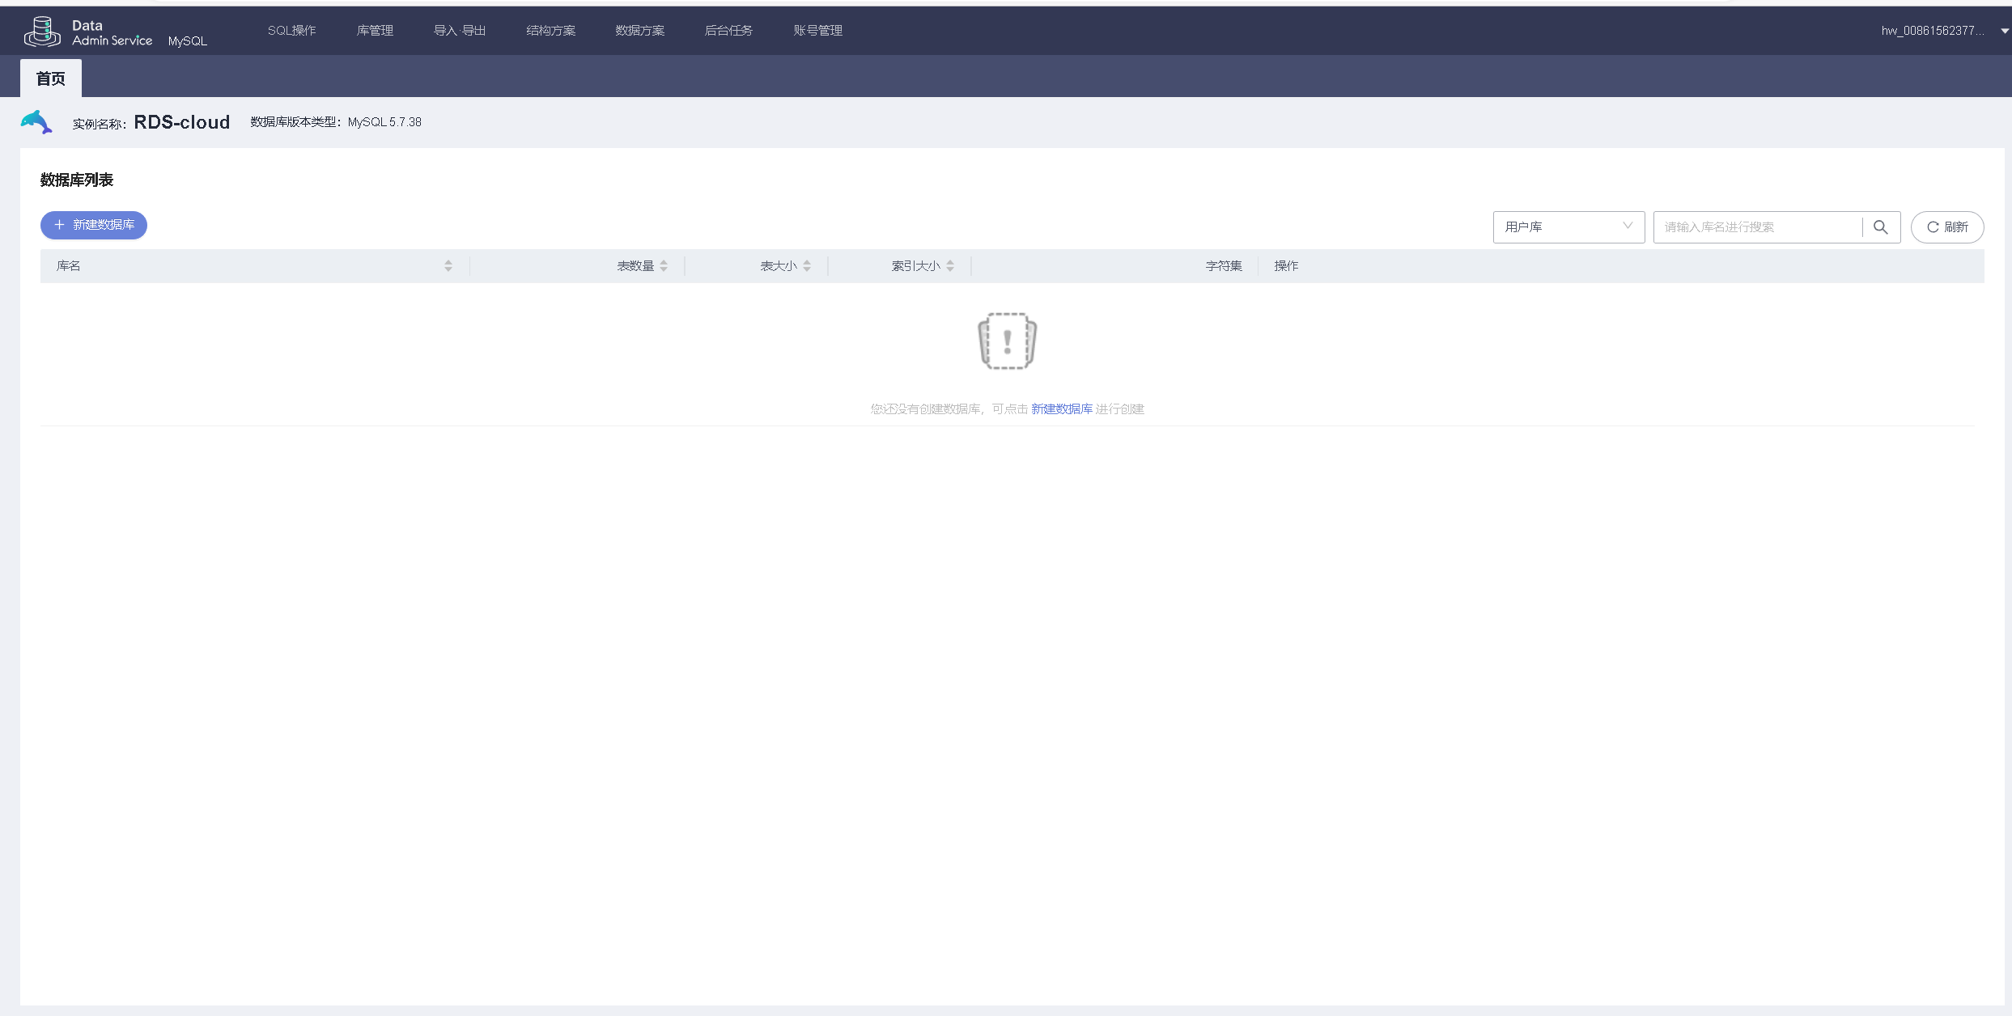Open the 后台任务 menu
2012x1016 pixels.
[728, 31]
